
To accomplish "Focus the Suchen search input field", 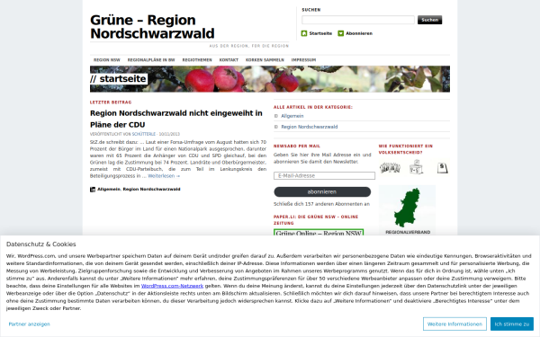I will pyautogui.click(x=358, y=20).
